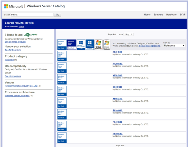Select vendor Nettrix Information Industry Co. LTD.

21,86
